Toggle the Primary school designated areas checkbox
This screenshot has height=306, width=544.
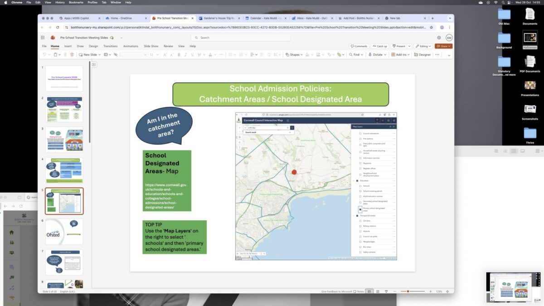pyautogui.click(x=360, y=209)
